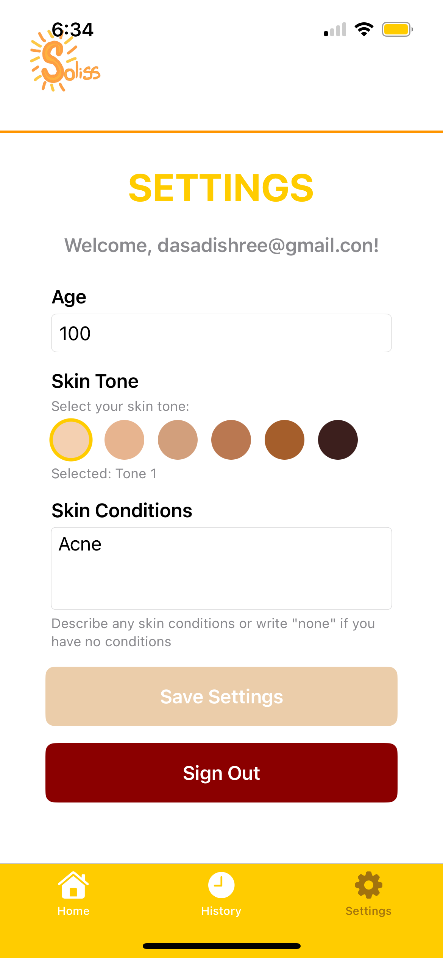Image resolution: width=443 pixels, height=958 pixels.
Task: Focus the Age input field
Action: pos(221,333)
